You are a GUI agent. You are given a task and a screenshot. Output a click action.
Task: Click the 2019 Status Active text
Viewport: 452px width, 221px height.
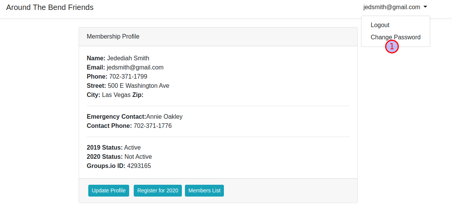point(132,148)
